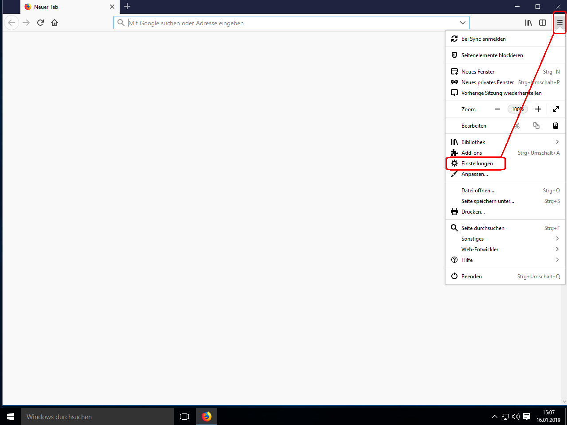Zoom in with the plus button
567x425 pixels.
(538, 109)
